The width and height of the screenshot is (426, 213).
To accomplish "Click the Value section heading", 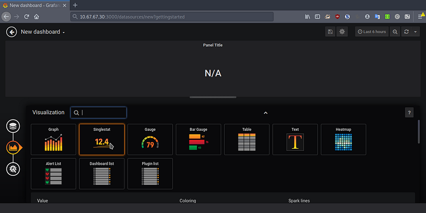I will tap(43, 201).
